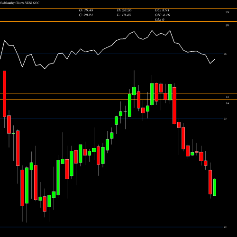This screenshot has width=237, height=237.
Task: Click the chart title ending 'Charts NYSE GS-C'
Action: (x=20, y=3)
